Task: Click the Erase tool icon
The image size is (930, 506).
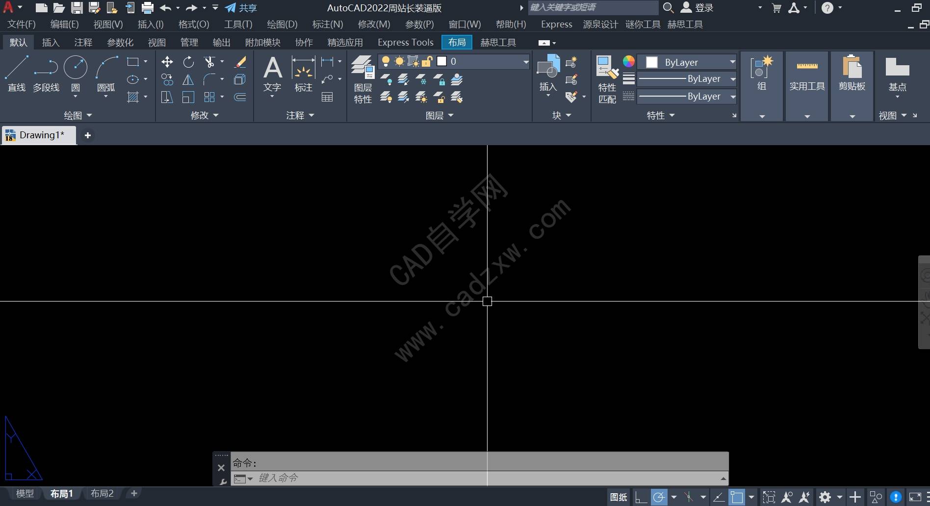Action: coord(240,62)
